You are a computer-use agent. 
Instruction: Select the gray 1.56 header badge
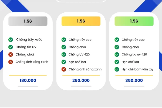tap(28, 21)
